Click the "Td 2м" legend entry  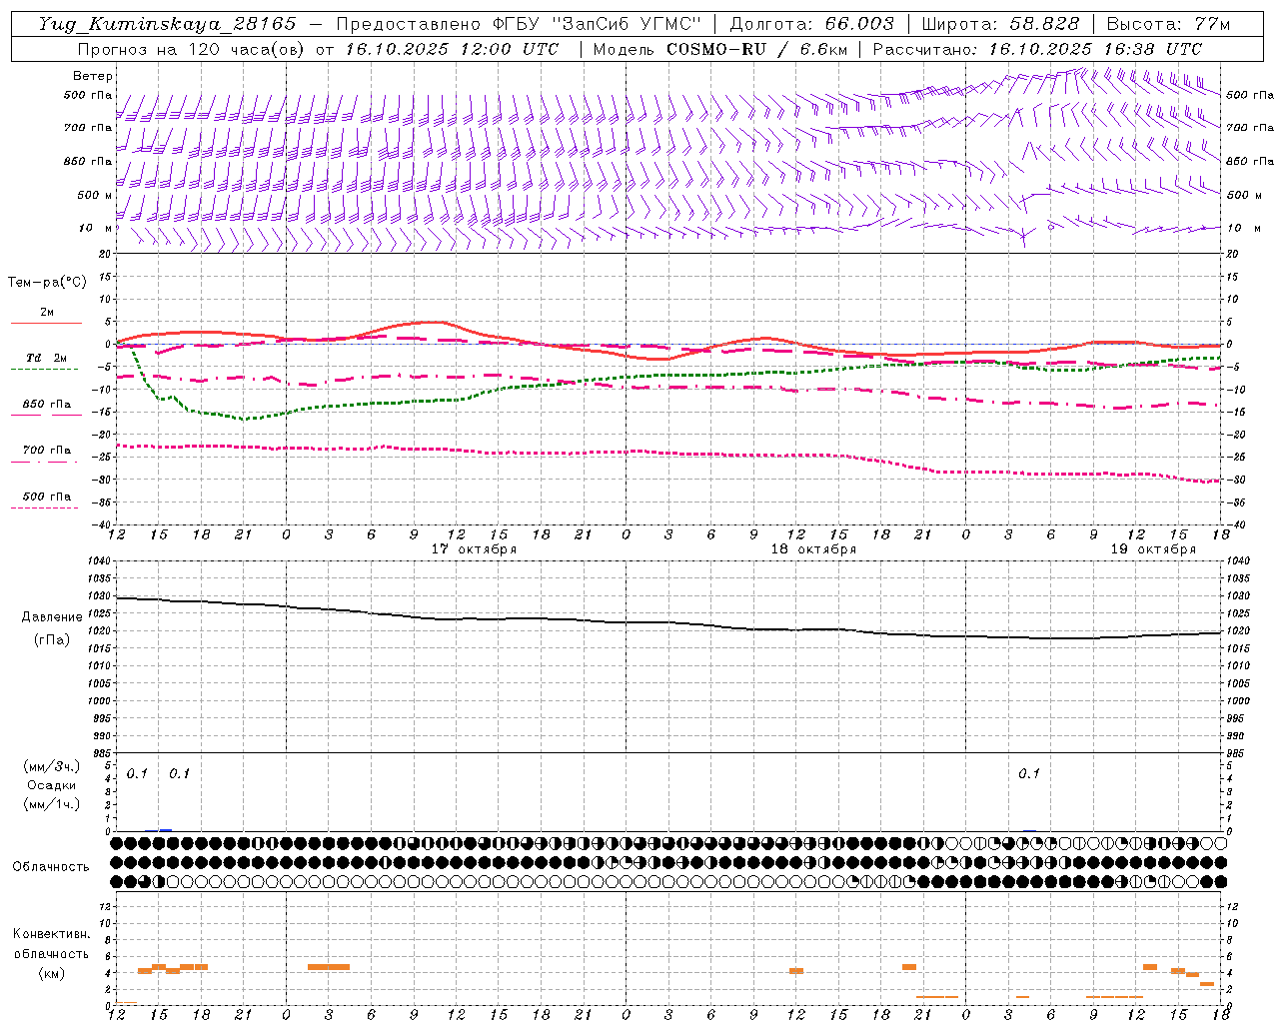(46, 358)
